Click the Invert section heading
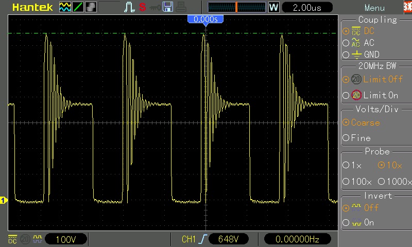The width and height of the screenshot is (412, 247). pos(378,196)
